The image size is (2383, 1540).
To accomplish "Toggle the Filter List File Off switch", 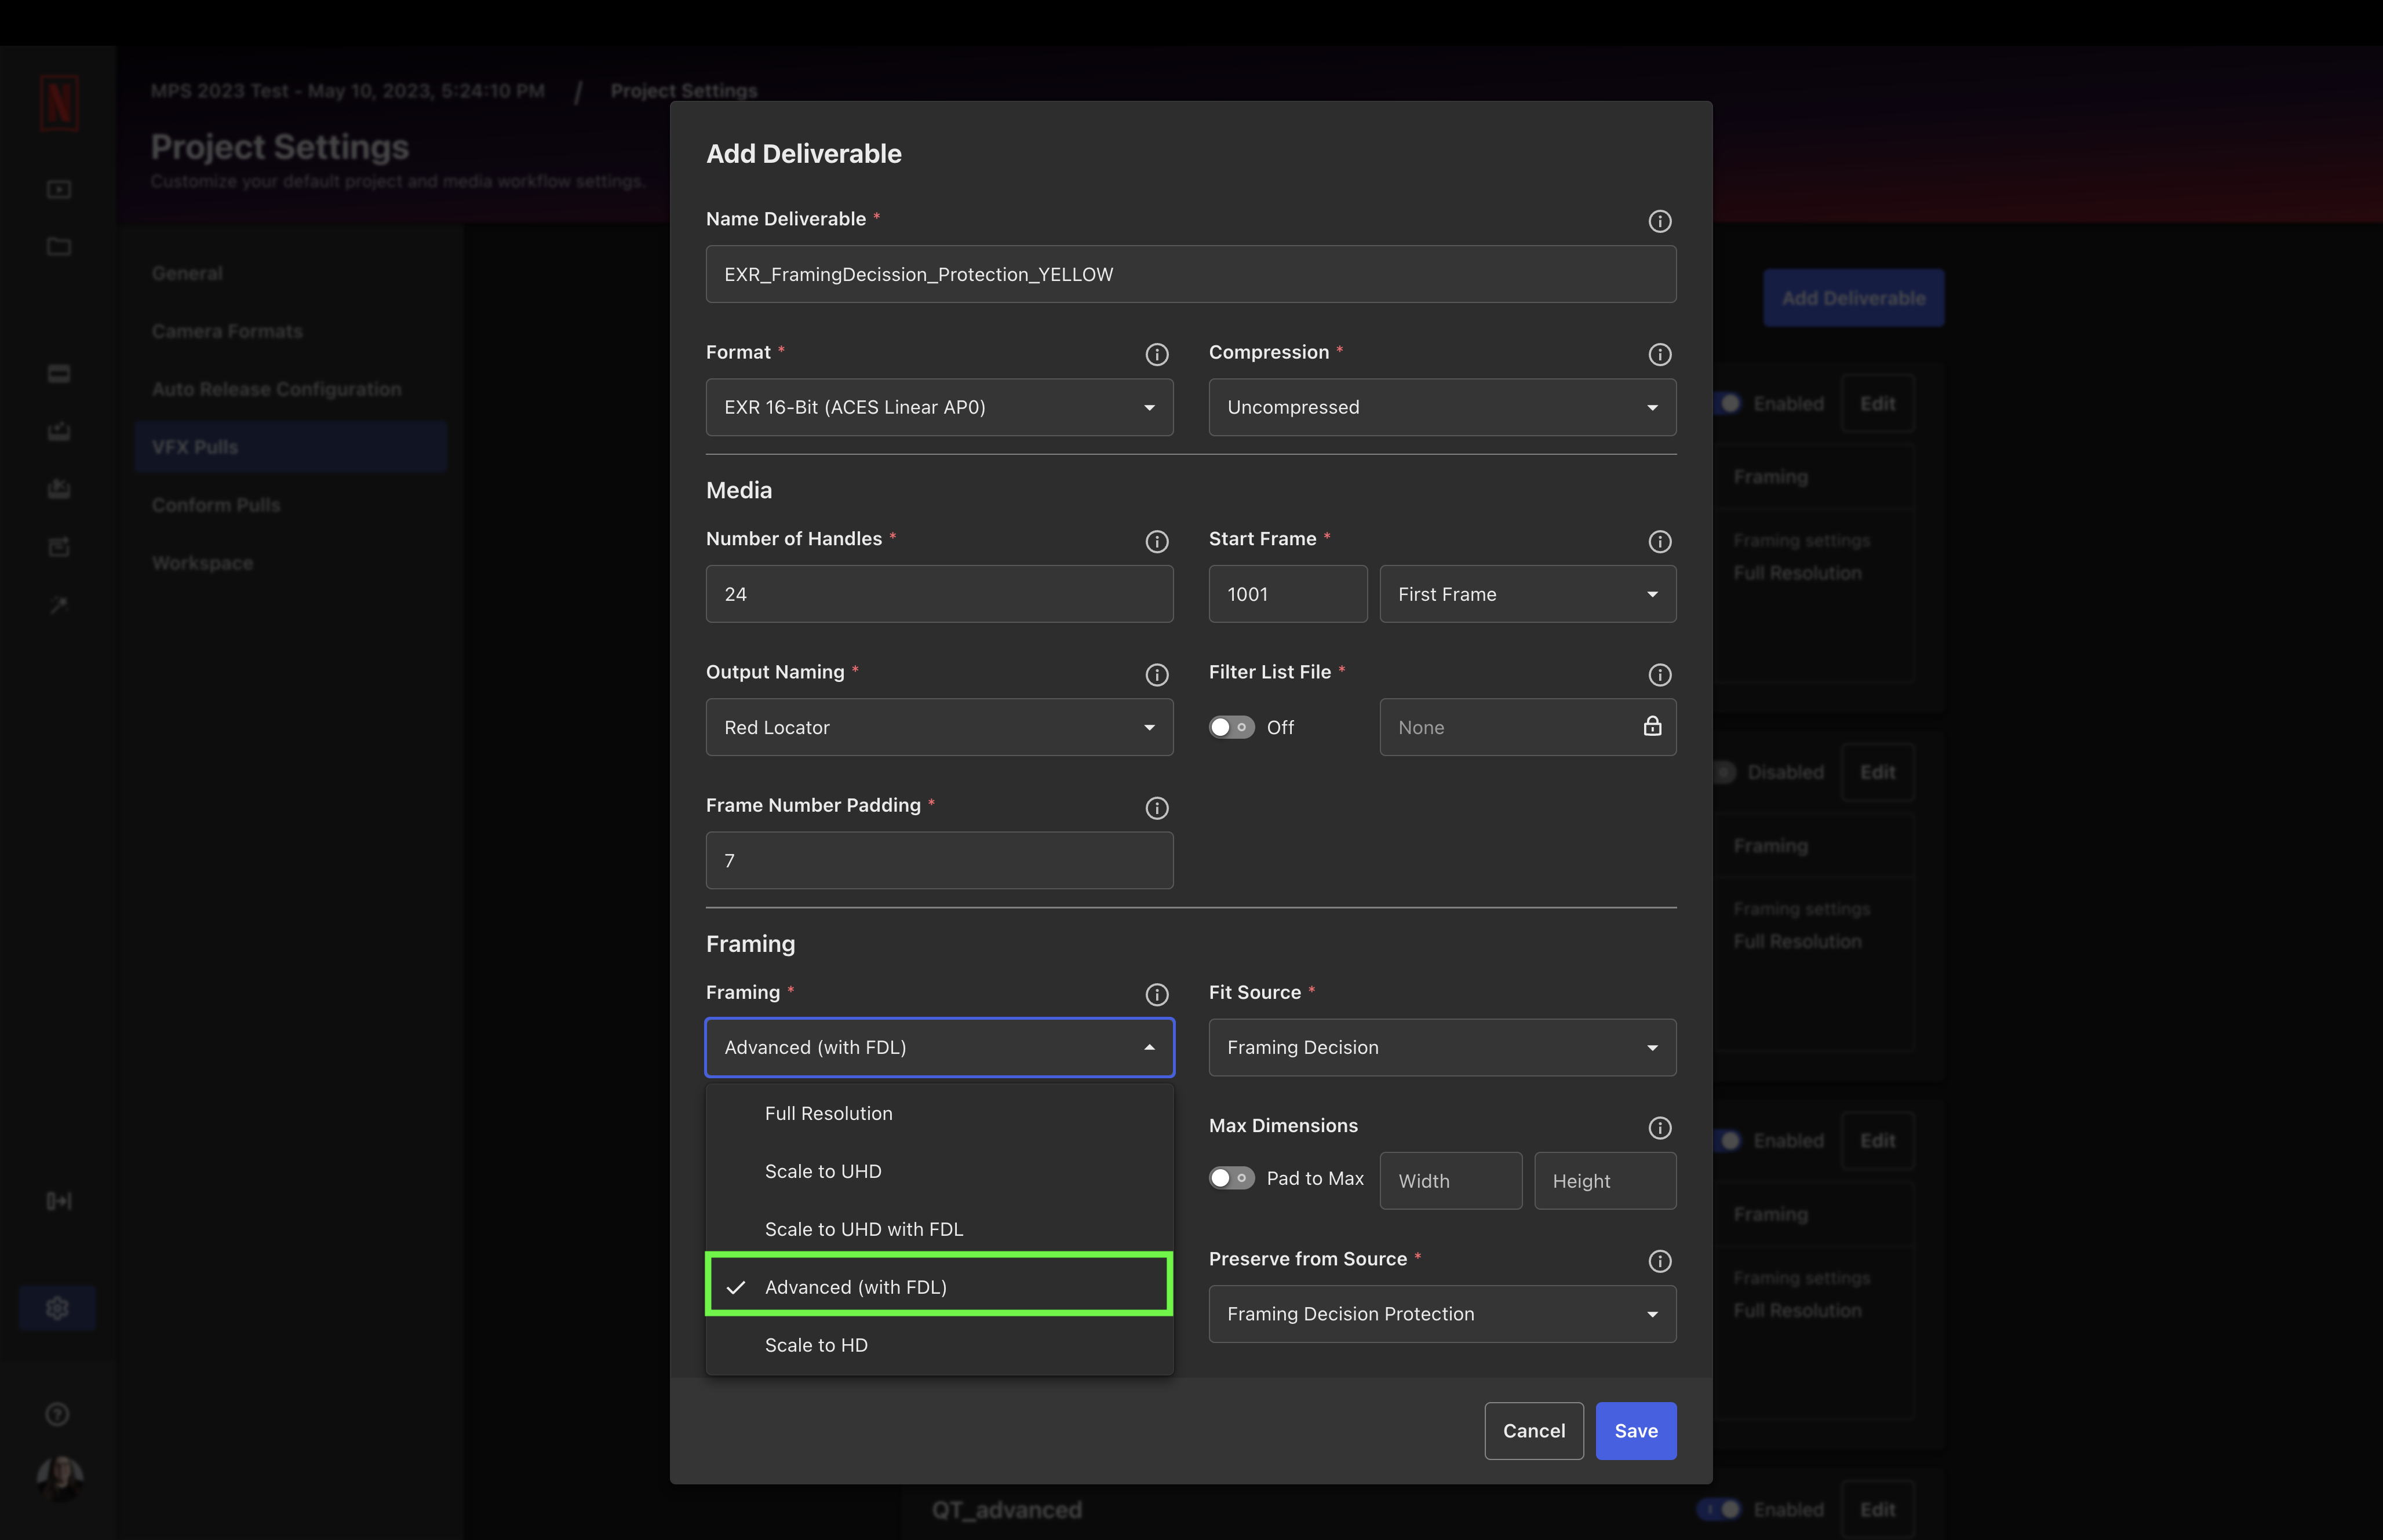I will (1231, 727).
